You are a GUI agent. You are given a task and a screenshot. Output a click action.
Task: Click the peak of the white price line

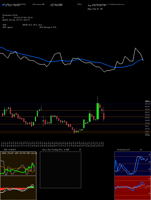(x=135, y=48)
